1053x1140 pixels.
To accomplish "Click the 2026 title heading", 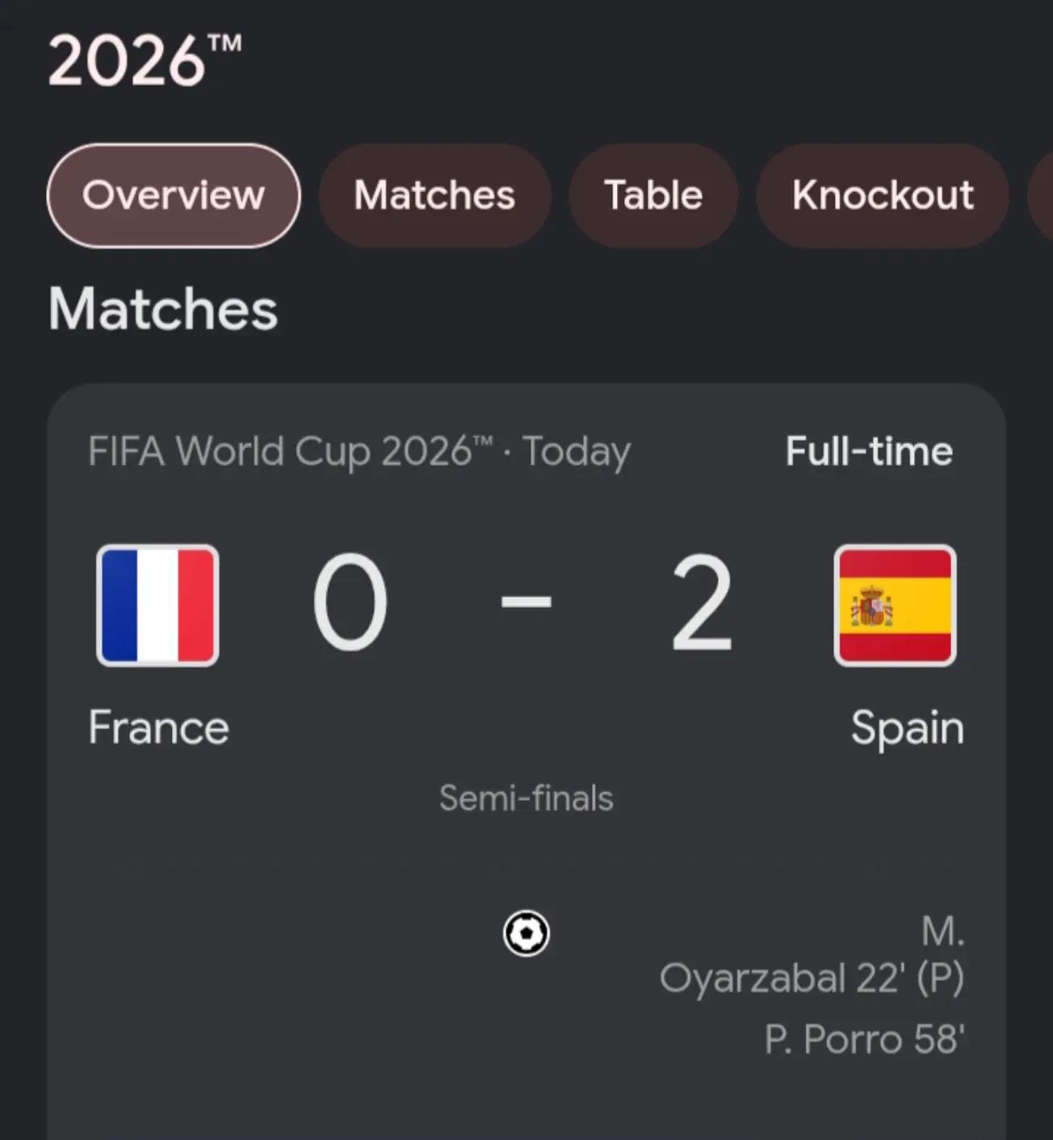I will point(145,60).
